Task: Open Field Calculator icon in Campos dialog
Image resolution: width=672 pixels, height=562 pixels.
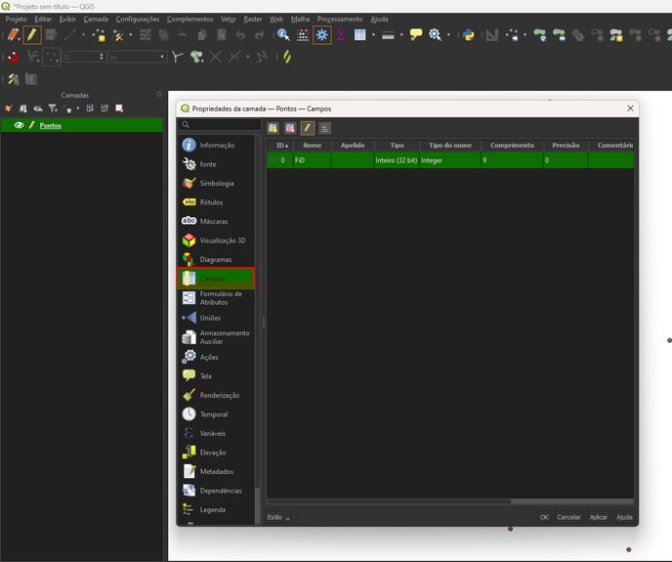Action: [324, 128]
